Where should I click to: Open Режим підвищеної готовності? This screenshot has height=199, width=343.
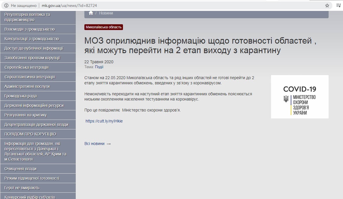tap(38, 178)
